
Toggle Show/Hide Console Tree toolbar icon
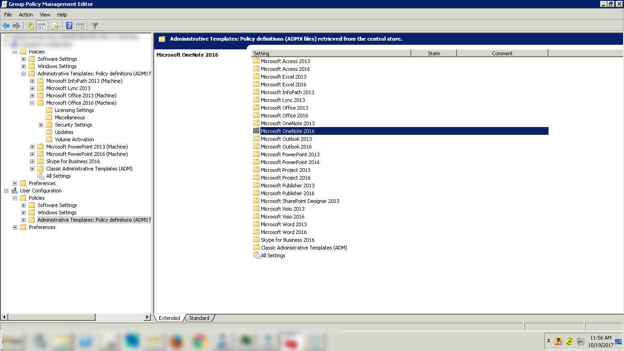tap(42, 26)
